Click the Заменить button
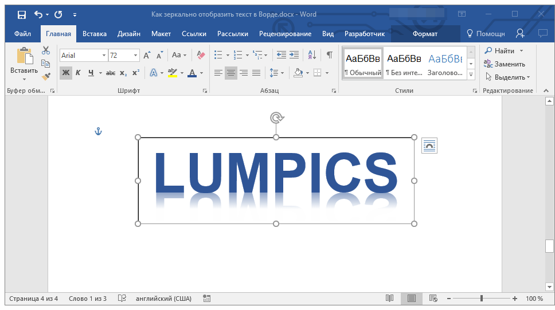 [505, 64]
